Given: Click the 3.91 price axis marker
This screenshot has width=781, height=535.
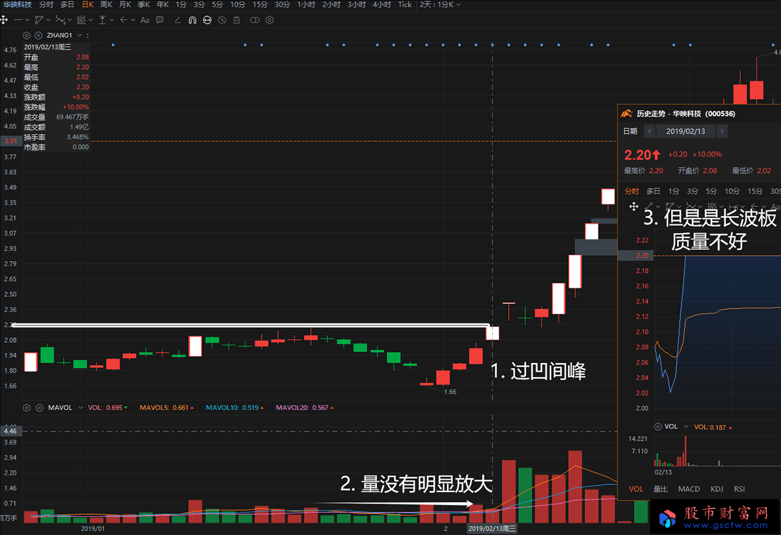Looking at the screenshot, I should pyautogui.click(x=10, y=141).
